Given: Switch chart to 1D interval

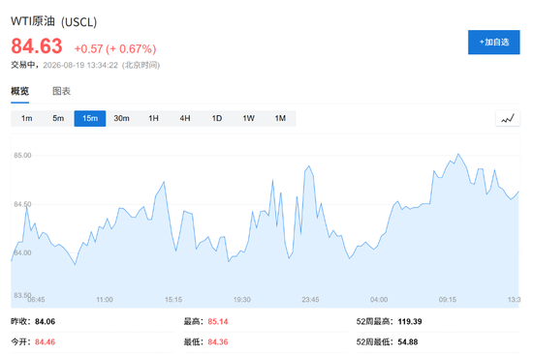Looking at the screenshot, I should point(217,118).
